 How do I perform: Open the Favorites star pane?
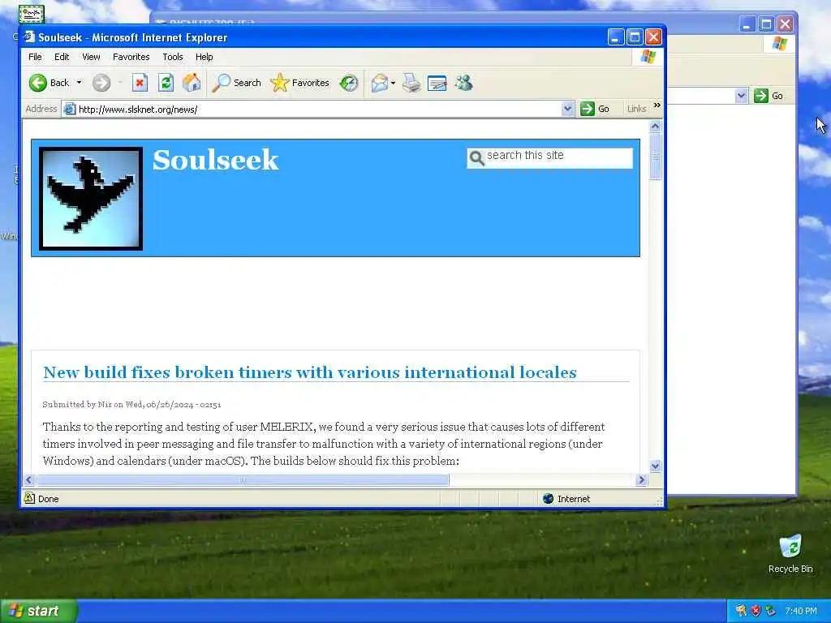[299, 83]
